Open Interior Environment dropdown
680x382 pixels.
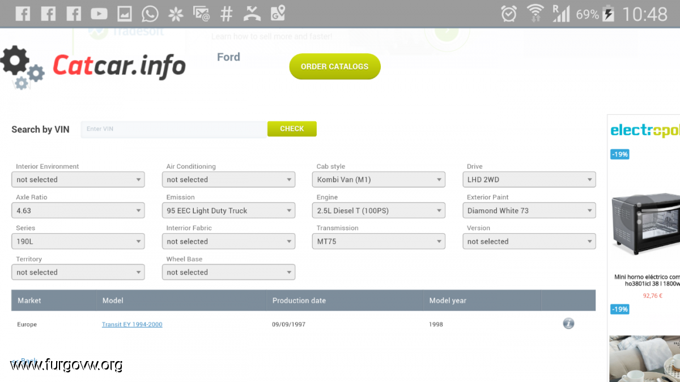coord(78,179)
